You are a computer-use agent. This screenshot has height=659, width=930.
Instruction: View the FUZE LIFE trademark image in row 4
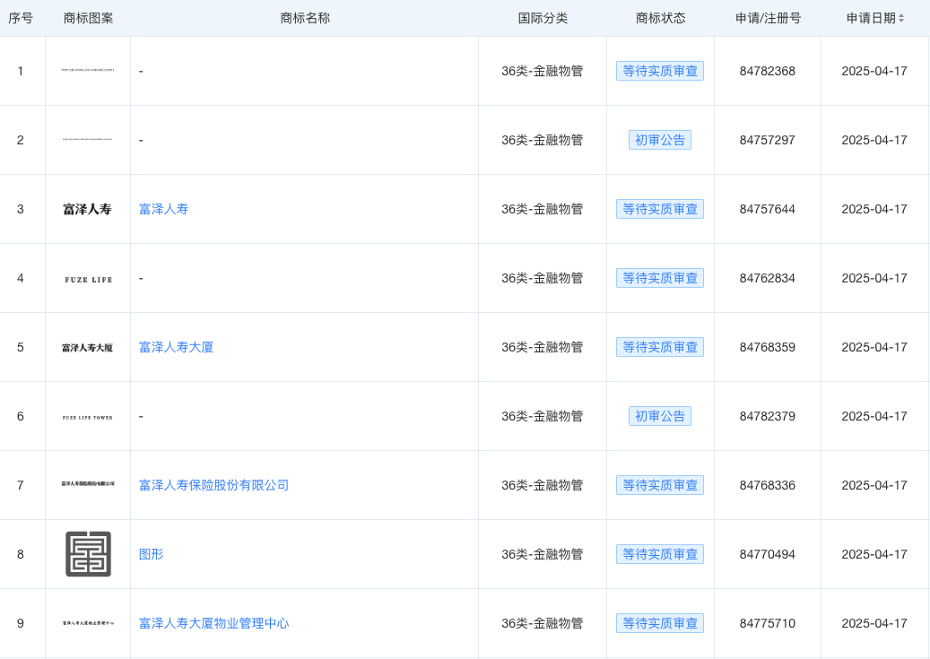[88, 279]
